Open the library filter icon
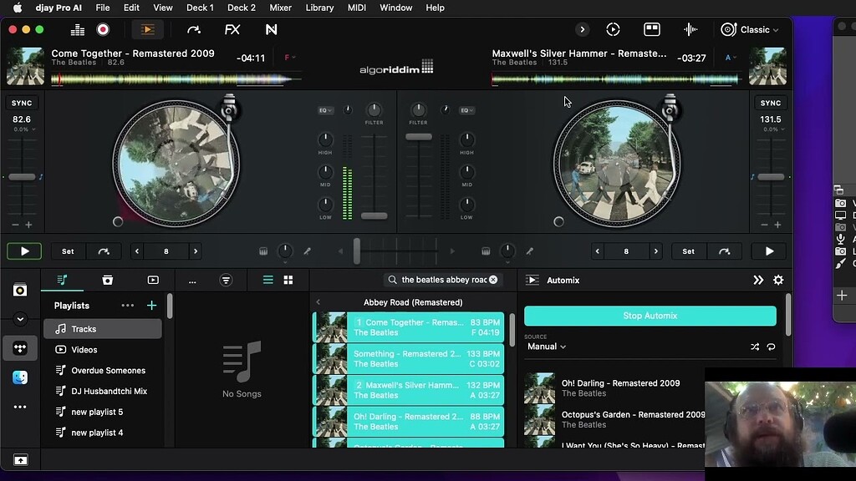Image resolution: width=856 pixels, height=481 pixels. (228, 280)
